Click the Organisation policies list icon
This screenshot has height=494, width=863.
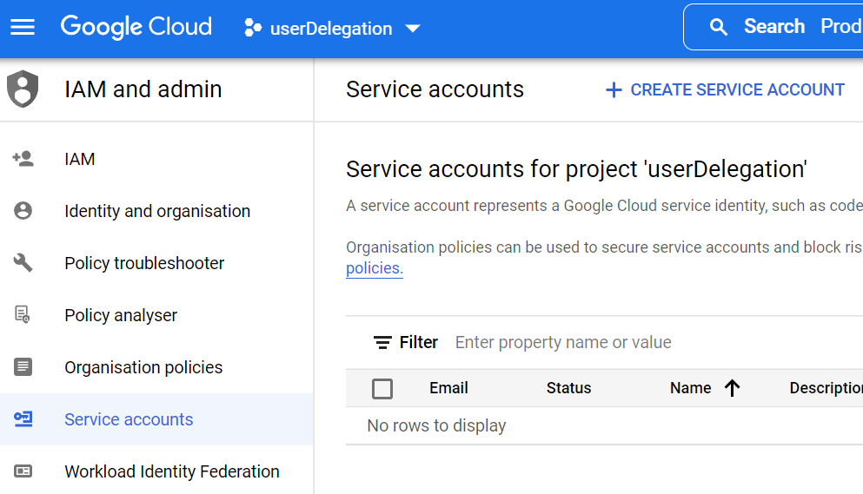point(23,366)
